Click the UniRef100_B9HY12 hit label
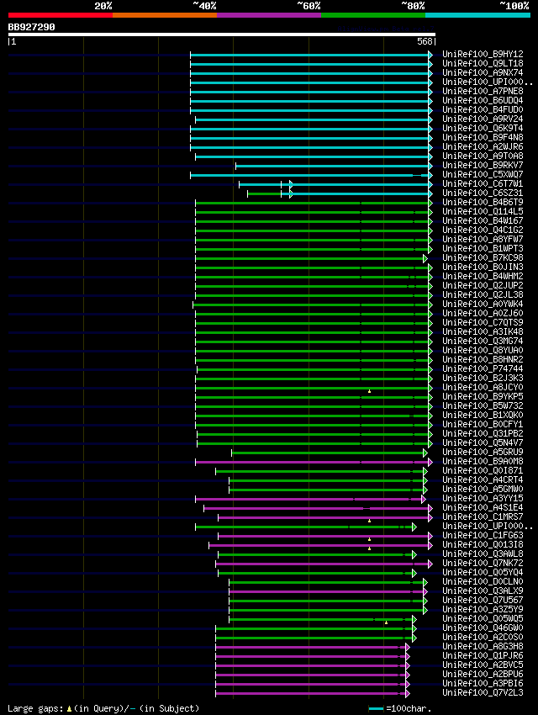 483,54
